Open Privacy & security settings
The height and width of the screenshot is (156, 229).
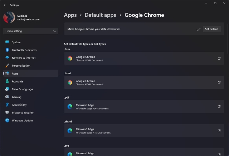coord(31,113)
